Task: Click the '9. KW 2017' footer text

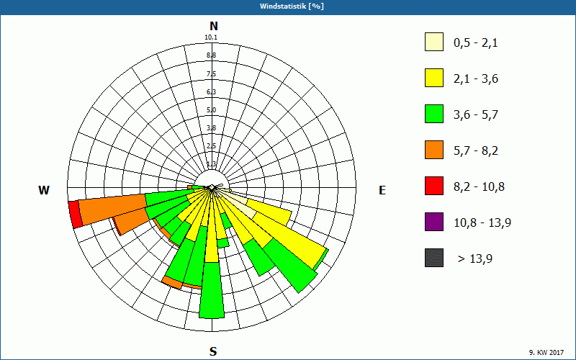Action: [x=546, y=352]
